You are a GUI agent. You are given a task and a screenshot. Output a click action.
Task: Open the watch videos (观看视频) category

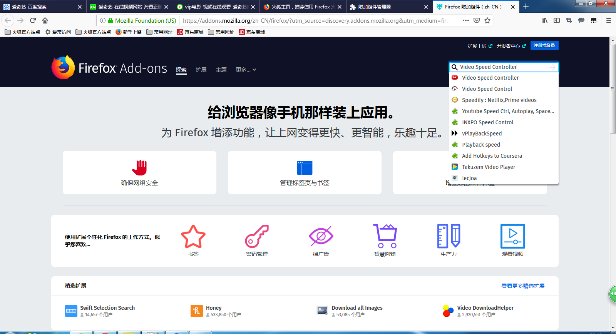(512, 240)
